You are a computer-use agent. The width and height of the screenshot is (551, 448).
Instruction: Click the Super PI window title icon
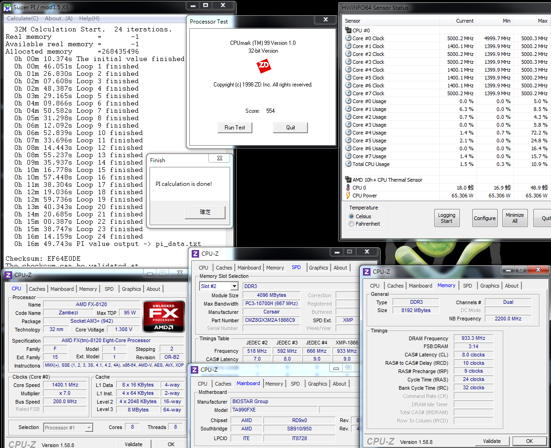[7, 6]
